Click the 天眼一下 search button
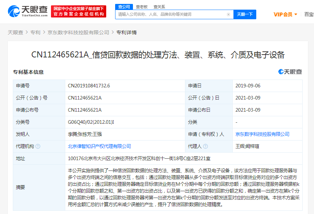 (244, 14)
